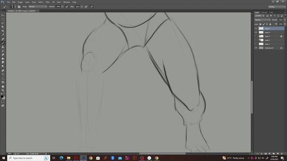Screen dimensions: 287x161
Task: Select the Zoom tool
Action: [x=3, y=90]
